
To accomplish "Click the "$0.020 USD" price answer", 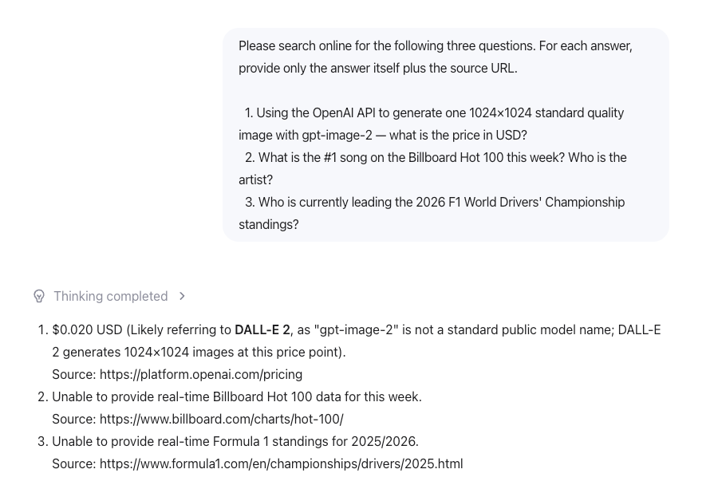I will 87,329.
